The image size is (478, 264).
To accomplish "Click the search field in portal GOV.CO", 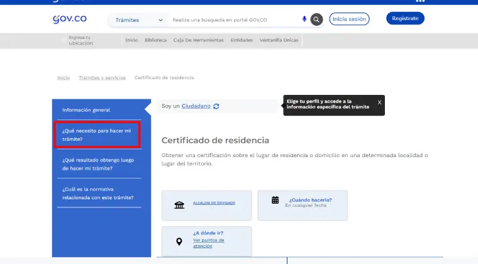I will [x=235, y=20].
